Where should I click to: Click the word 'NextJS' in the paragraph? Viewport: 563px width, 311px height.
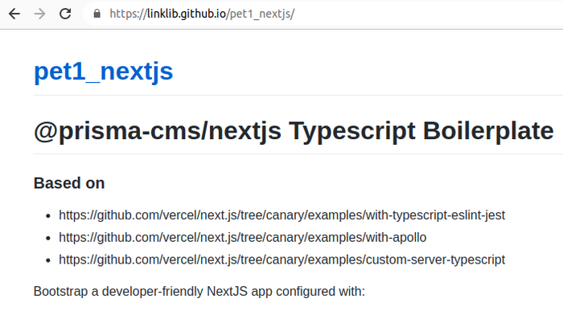pyautogui.click(x=228, y=291)
